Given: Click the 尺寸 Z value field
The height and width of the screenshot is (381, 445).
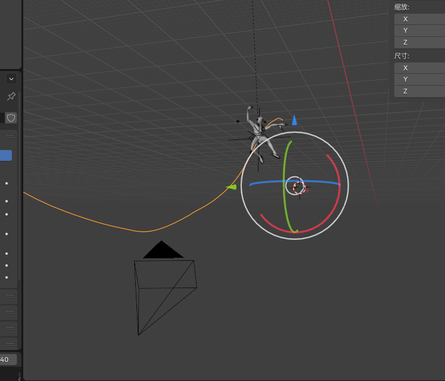Looking at the screenshot, I should click(x=419, y=91).
